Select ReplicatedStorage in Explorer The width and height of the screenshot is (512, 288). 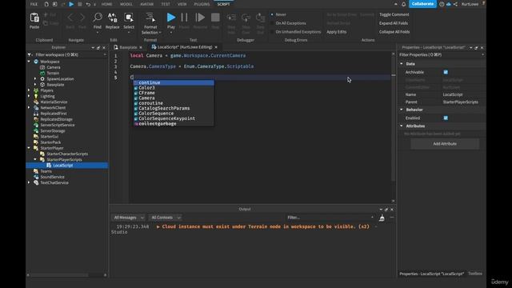coord(56,119)
